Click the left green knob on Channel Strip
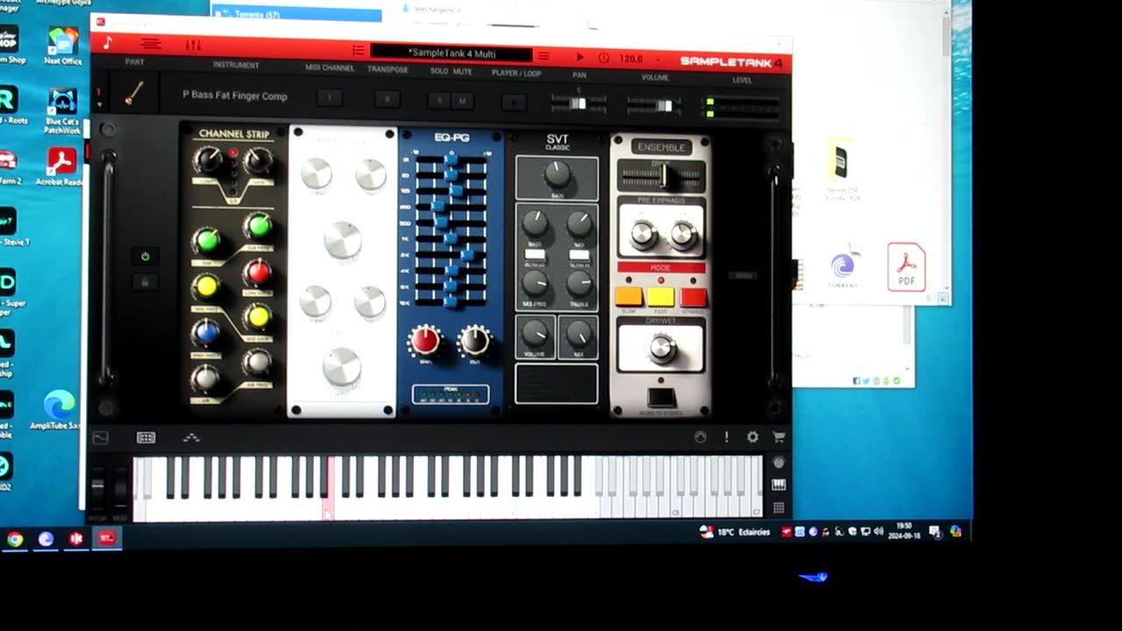1122x631 pixels. (207, 239)
